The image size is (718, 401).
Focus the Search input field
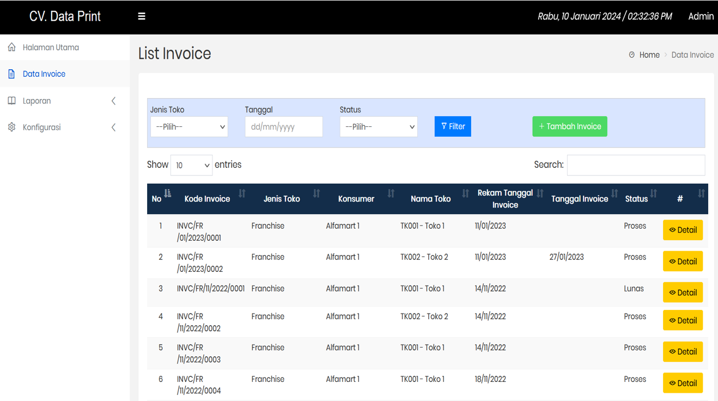click(636, 165)
